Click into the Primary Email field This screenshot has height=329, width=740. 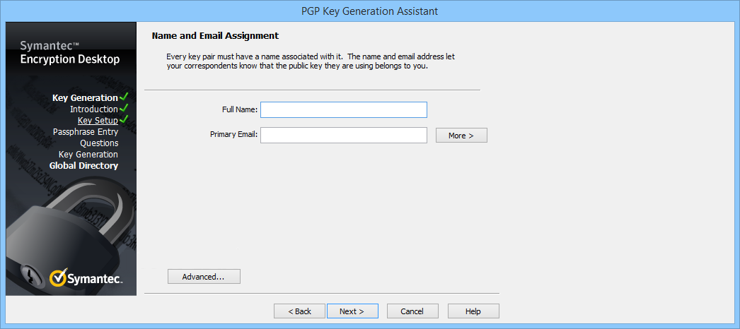tap(343, 135)
